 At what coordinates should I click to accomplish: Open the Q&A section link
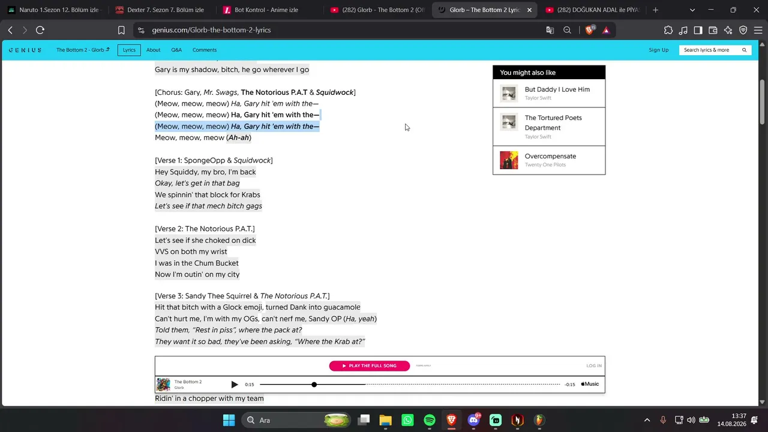click(x=176, y=50)
